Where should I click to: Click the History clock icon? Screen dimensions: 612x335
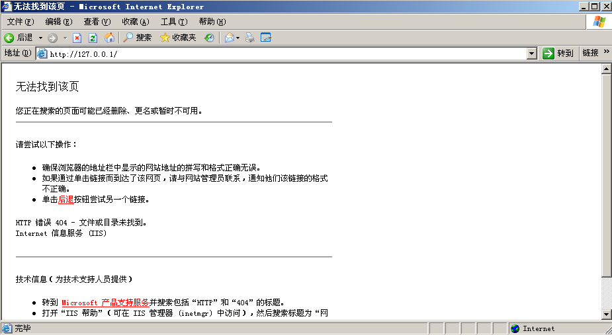(209, 38)
